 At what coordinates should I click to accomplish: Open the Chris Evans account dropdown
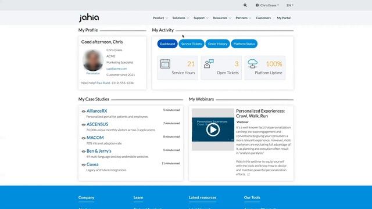click(x=267, y=5)
